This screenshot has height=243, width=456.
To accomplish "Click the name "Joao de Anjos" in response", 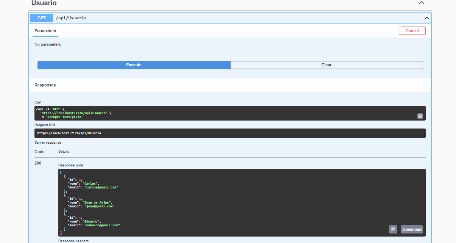I will 97,202.
